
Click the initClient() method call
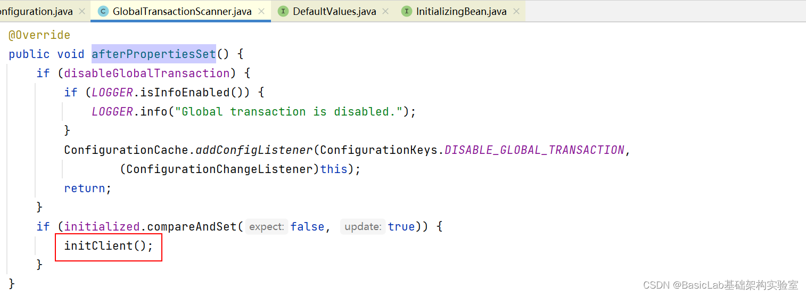(108, 245)
